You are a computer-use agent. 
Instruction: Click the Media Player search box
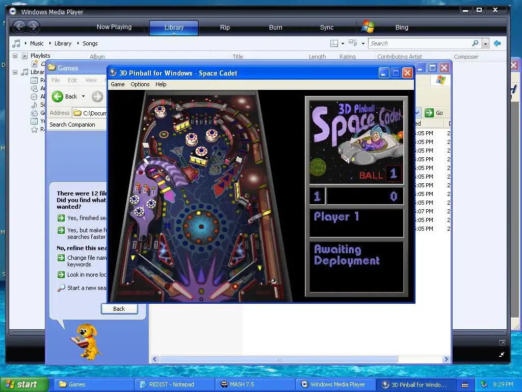click(420, 43)
